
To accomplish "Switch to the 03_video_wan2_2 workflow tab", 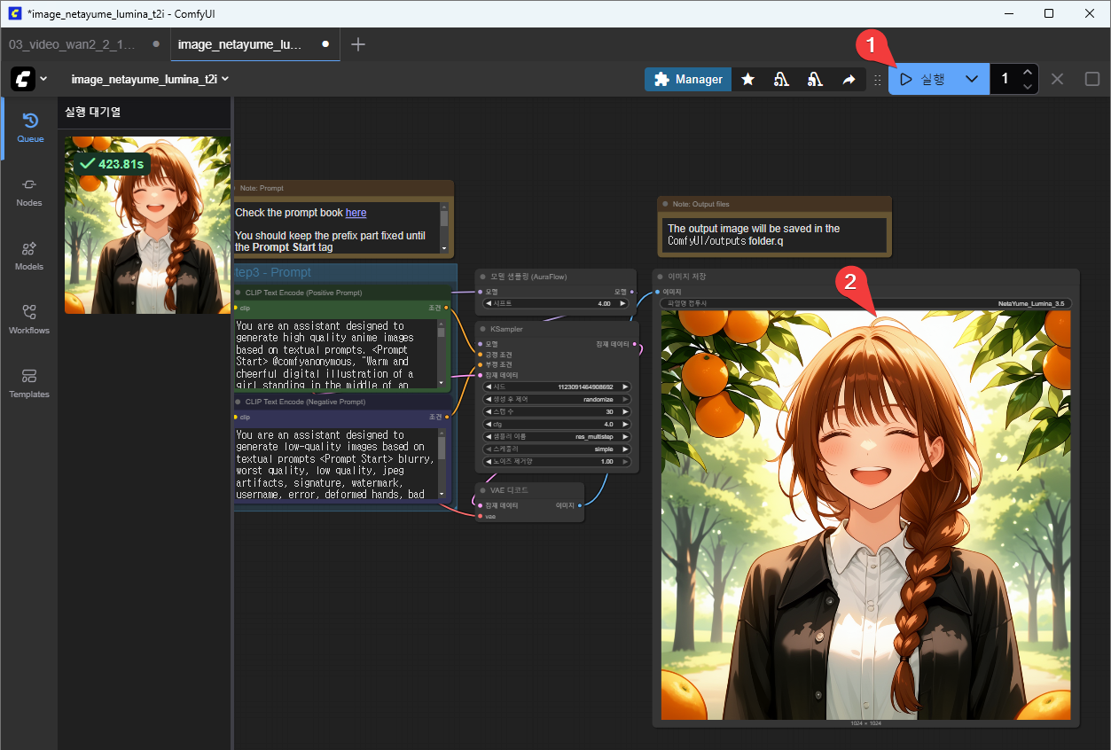I will point(73,43).
